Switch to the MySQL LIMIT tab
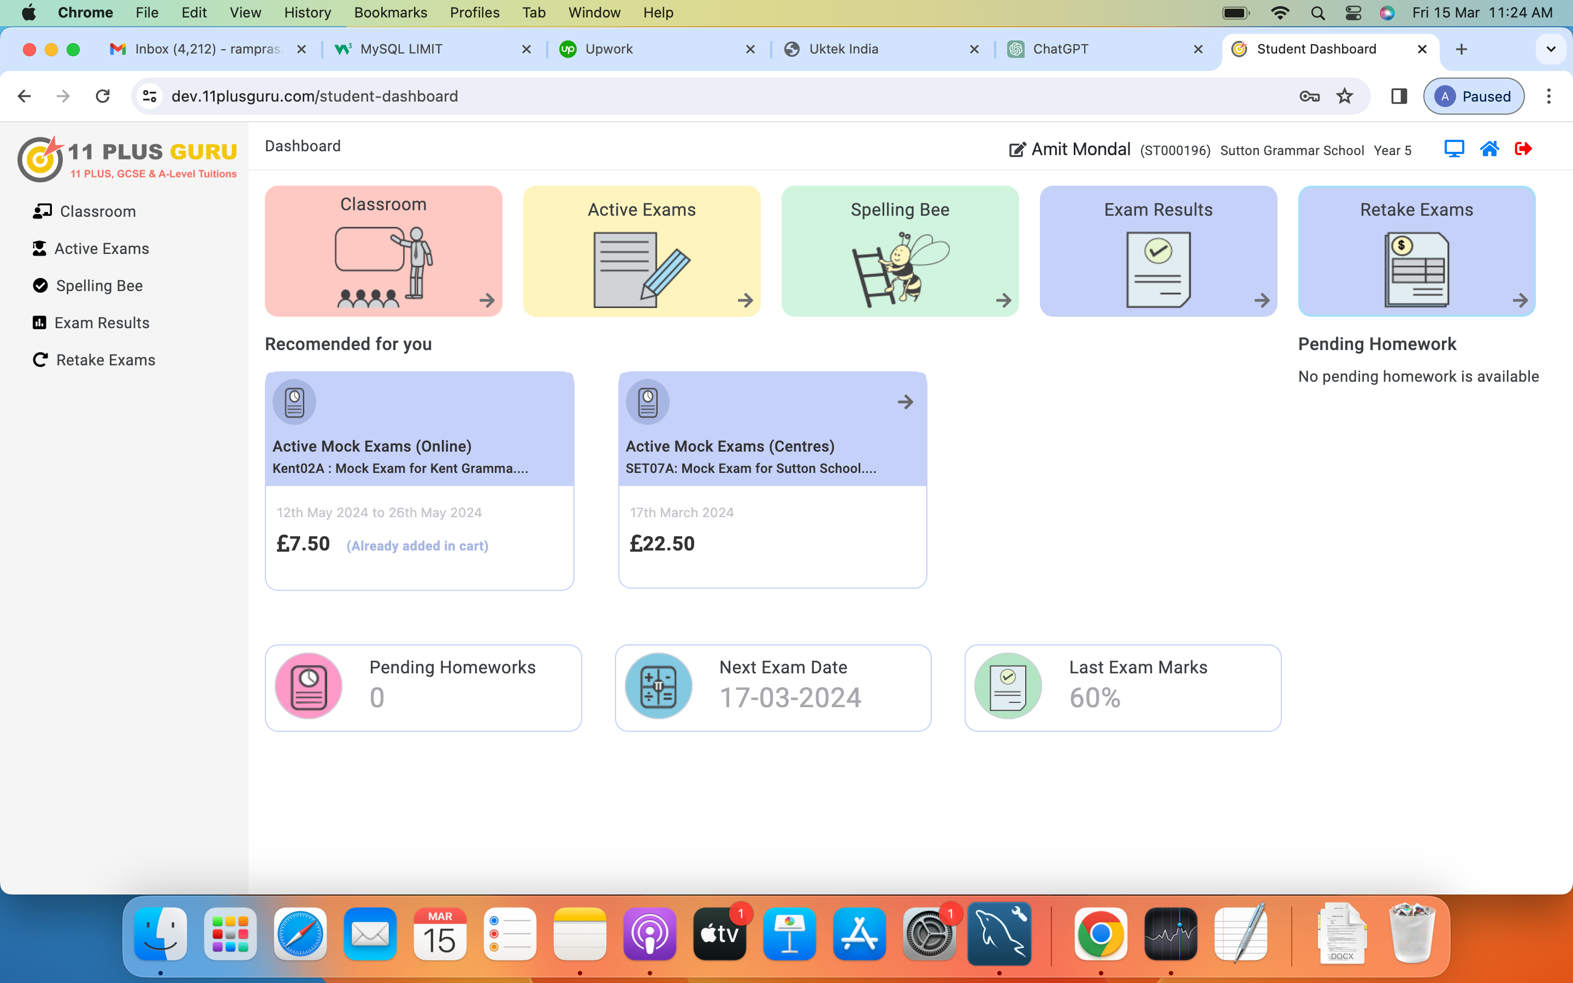 coord(401,49)
